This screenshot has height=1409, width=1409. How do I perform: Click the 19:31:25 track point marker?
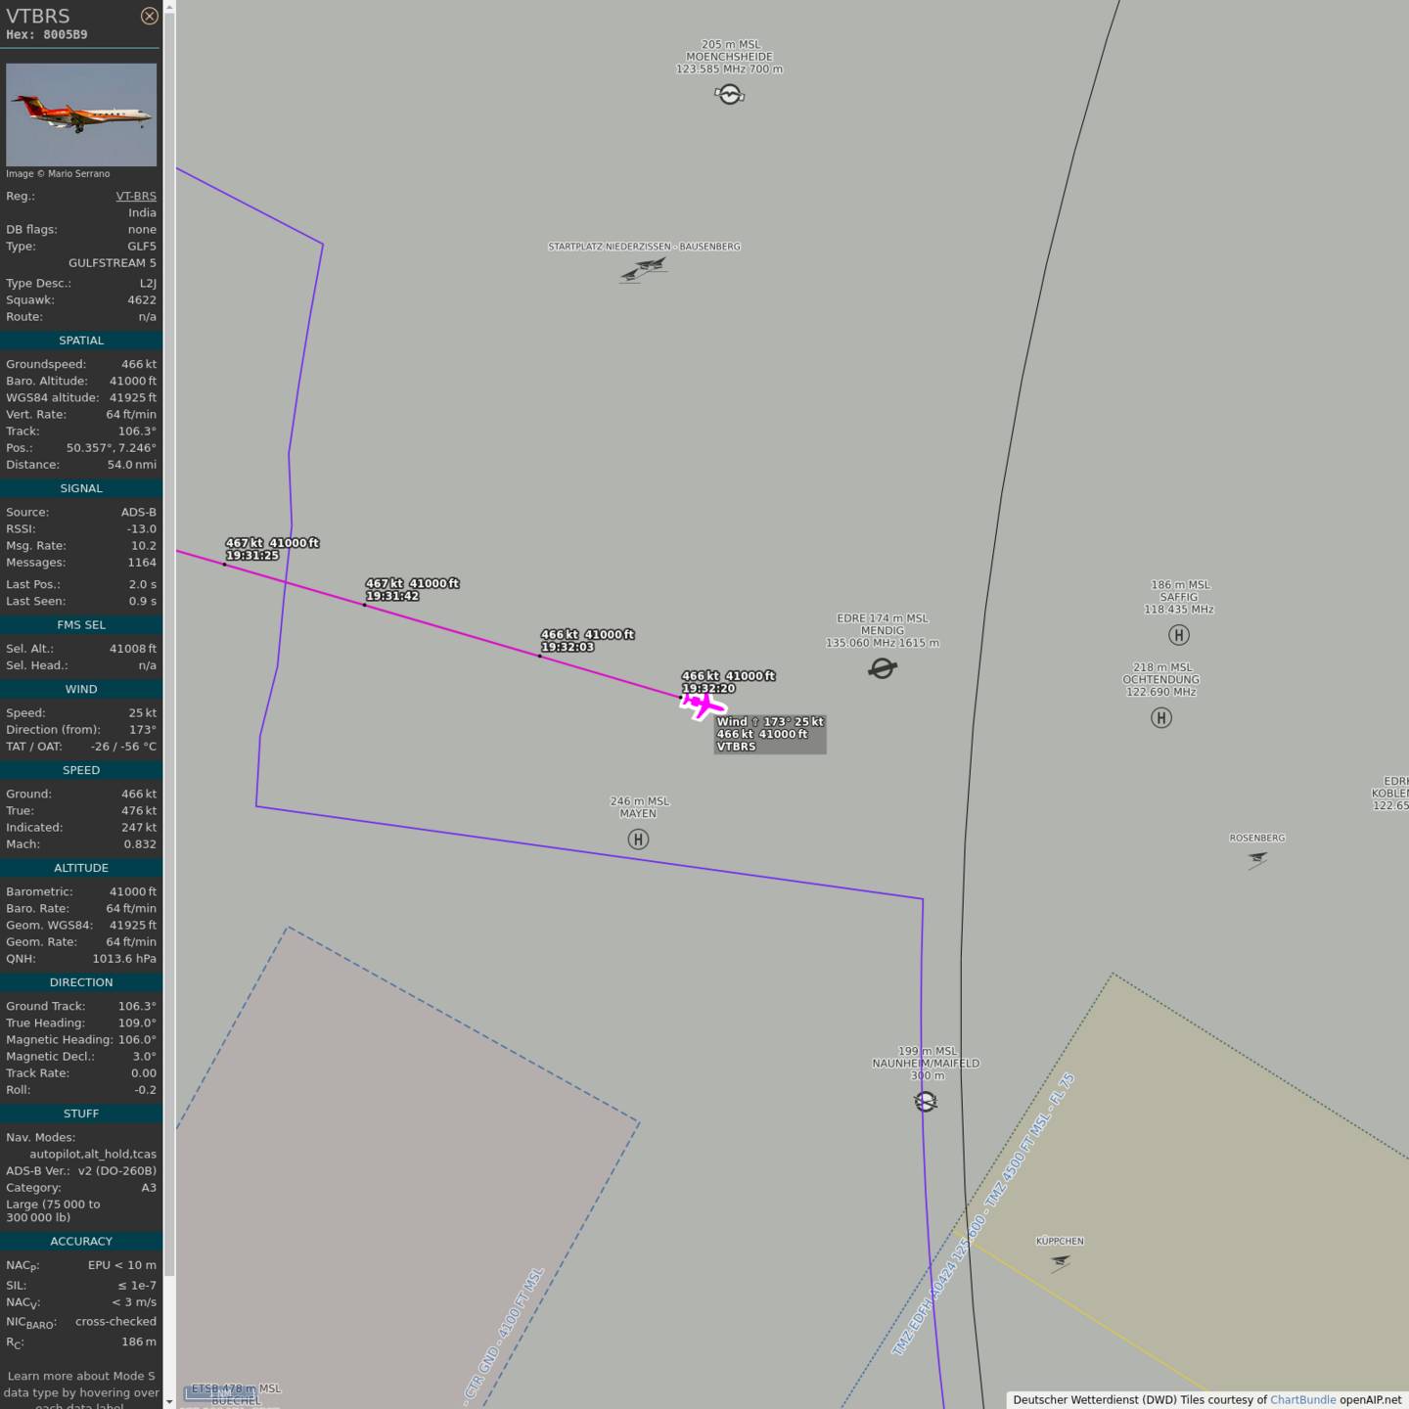coord(225,564)
